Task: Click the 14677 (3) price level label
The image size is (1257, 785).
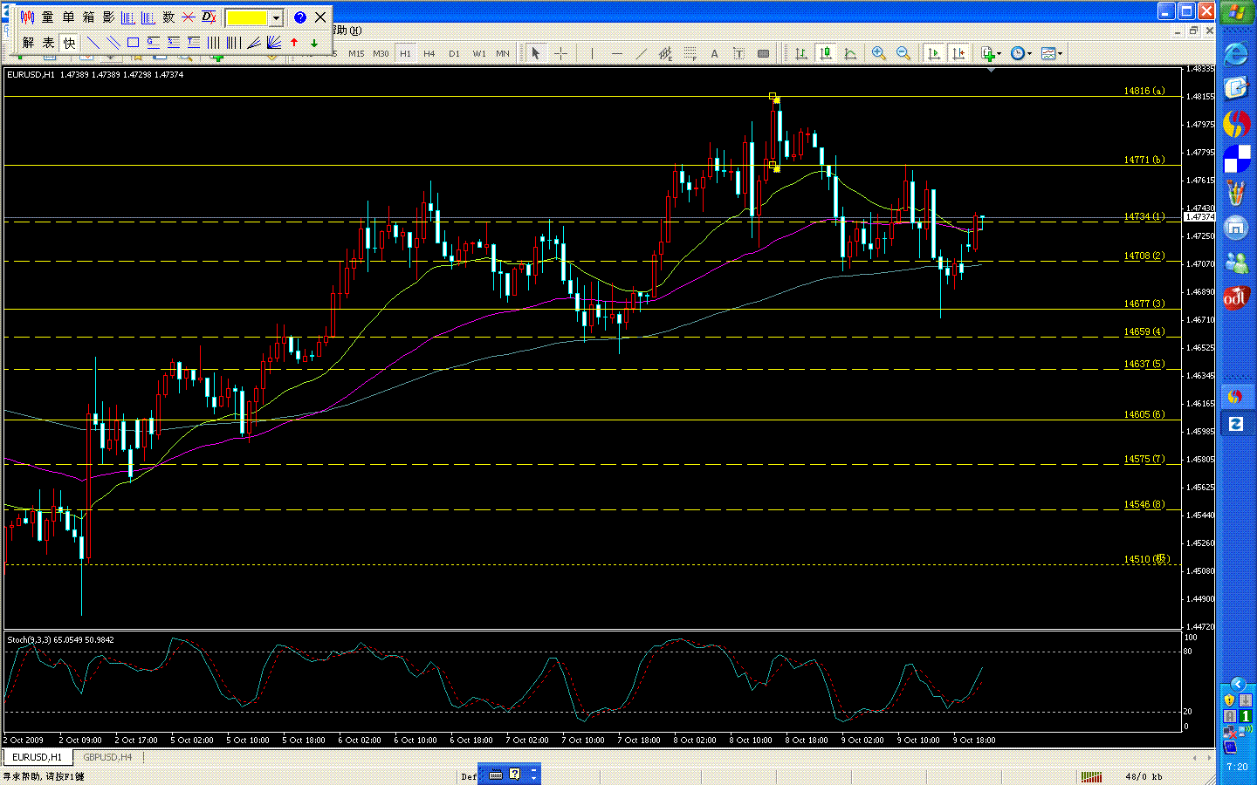Action: pyautogui.click(x=1144, y=304)
